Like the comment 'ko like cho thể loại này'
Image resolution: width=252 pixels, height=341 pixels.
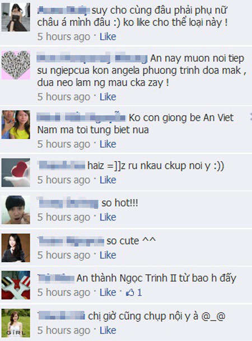click(108, 37)
